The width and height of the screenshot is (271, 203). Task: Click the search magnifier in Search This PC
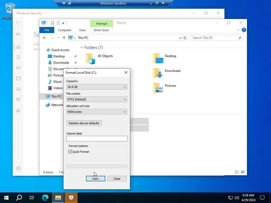tap(240, 38)
